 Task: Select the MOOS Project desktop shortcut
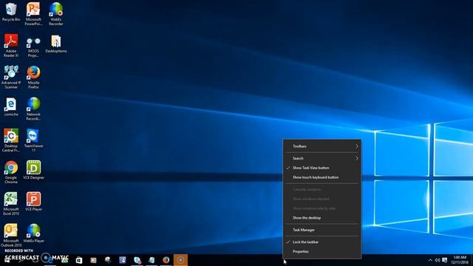[33, 47]
